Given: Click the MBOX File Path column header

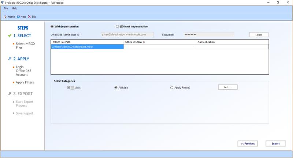Looking at the screenshot, I should pos(87,42).
